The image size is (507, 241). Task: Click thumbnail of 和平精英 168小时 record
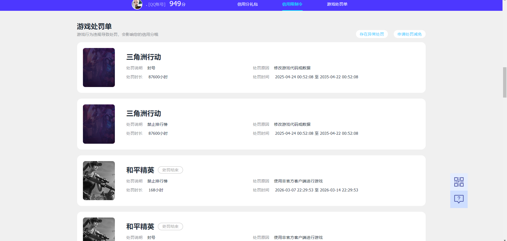(99, 181)
